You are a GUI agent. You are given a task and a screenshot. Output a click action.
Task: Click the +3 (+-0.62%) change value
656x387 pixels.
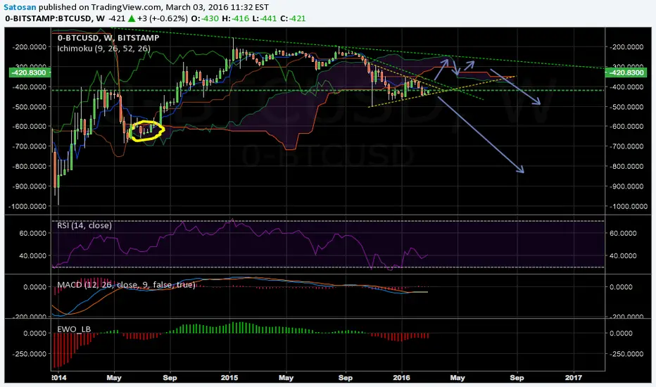[163, 18]
